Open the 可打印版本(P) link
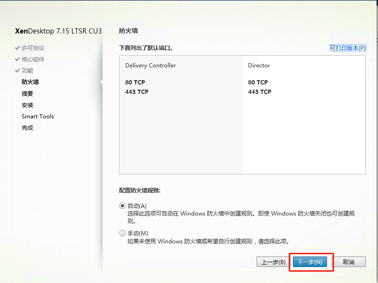 pos(347,48)
